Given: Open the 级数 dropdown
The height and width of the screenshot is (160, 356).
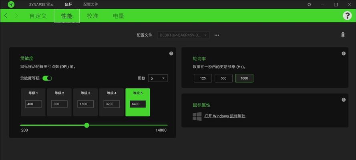Looking at the screenshot, I should tap(158, 78).
